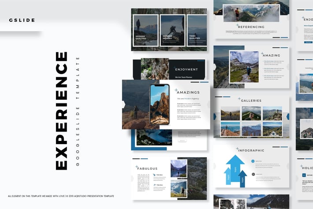This screenshot has height=209, width=313.
Task: Click the blue square icon on Holiday slide
Action: pyautogui.click(x=304, y=175)
